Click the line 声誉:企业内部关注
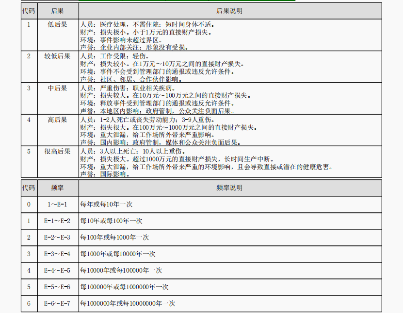Viewport: 403px width, 313px height. [x=134, y=47]
